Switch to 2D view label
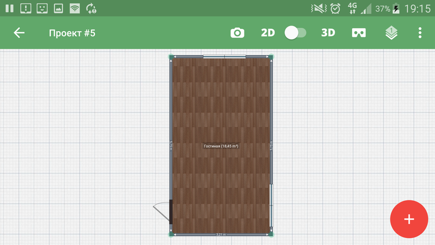 click(268, 33)
